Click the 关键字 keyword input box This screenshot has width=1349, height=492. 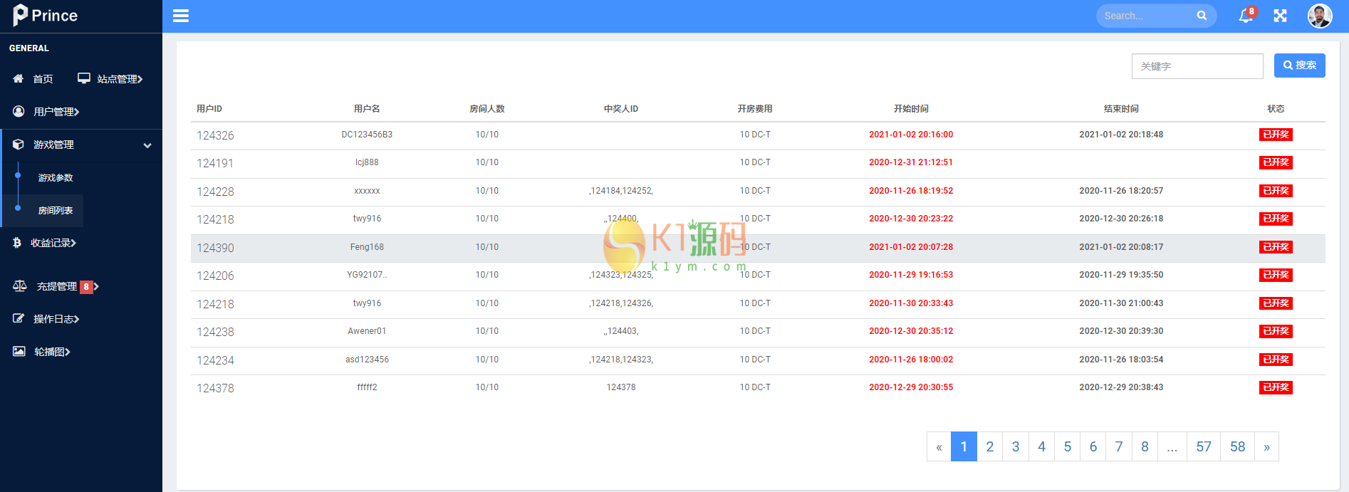1197,66
